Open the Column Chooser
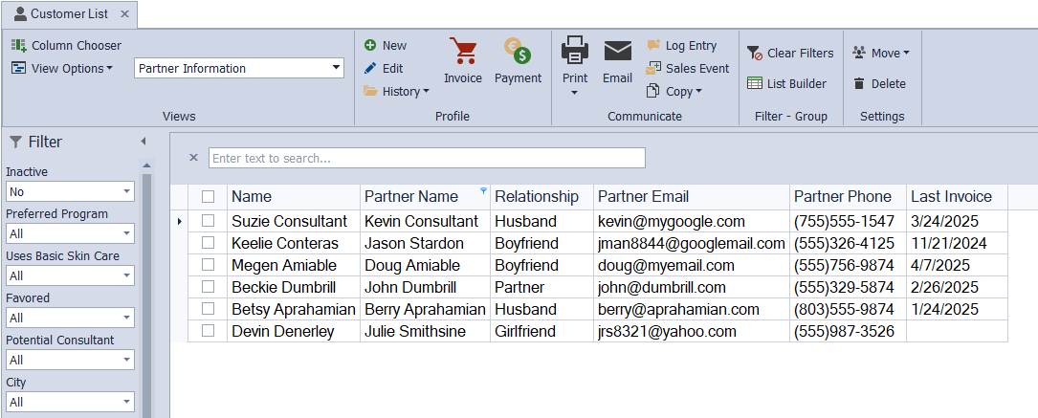The image size is (1038, 418). click(66, 45)
